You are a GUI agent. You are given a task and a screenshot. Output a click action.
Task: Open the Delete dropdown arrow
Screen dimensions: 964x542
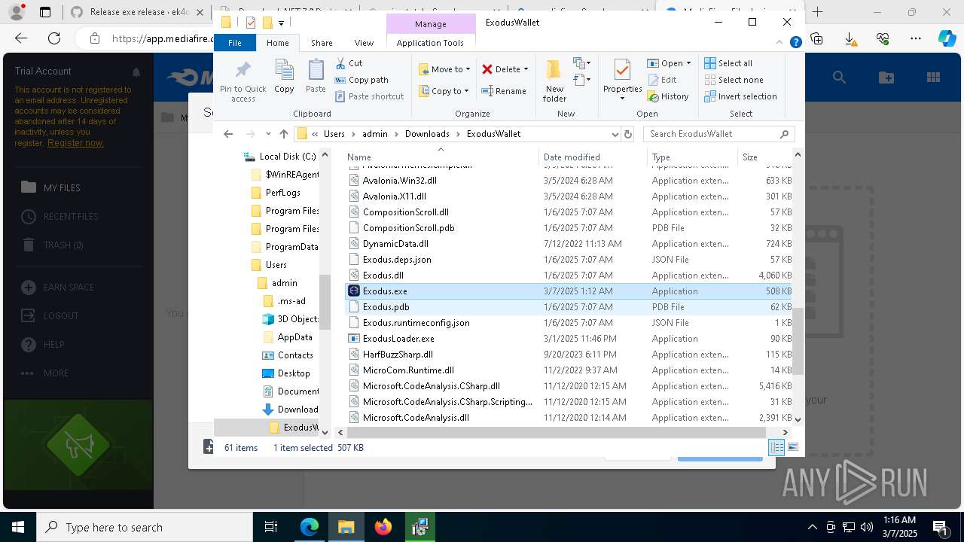tap(526, 69)
